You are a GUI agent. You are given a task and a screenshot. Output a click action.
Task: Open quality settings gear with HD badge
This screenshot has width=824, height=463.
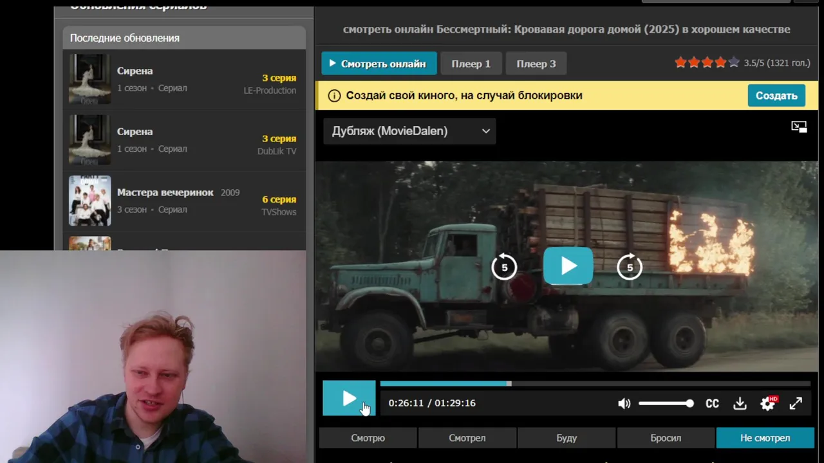click(x=768, y=403)
